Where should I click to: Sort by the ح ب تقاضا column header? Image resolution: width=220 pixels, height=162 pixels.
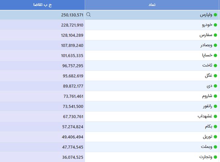point(42,5)
